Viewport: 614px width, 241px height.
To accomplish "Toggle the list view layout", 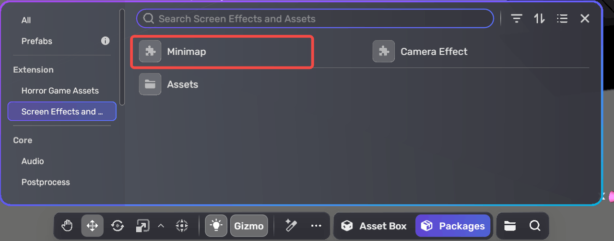I will tap(562, 19).
